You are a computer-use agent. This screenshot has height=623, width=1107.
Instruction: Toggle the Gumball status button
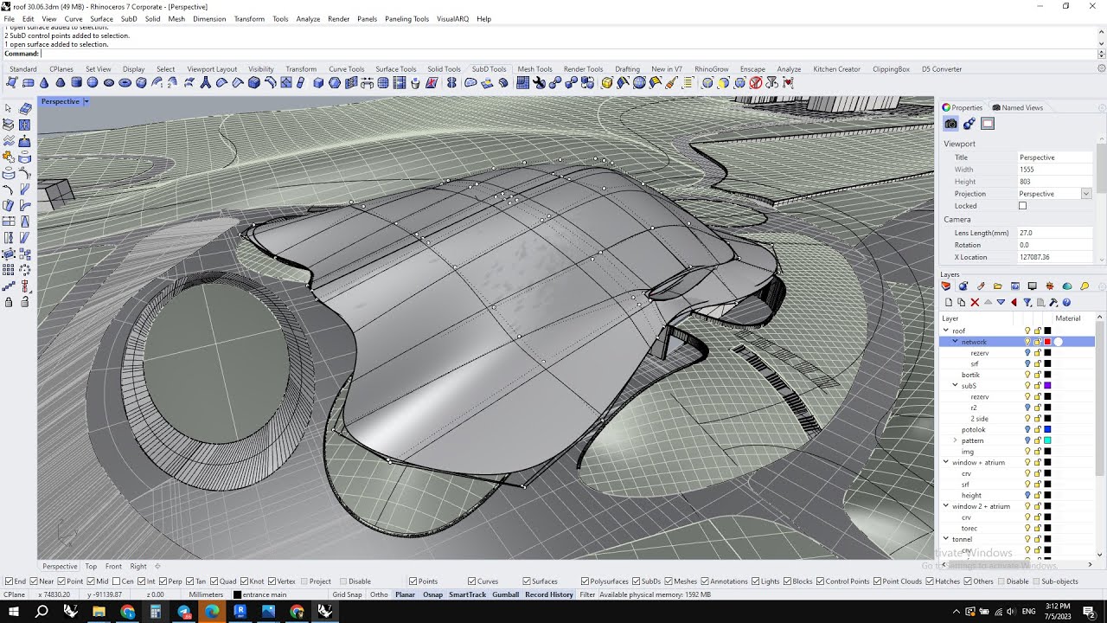(506, 594)
